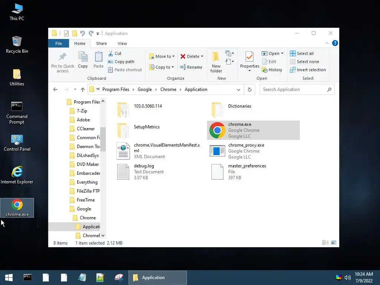
Task: Click Google in the address breadcrumb
Action: point(145,89)
